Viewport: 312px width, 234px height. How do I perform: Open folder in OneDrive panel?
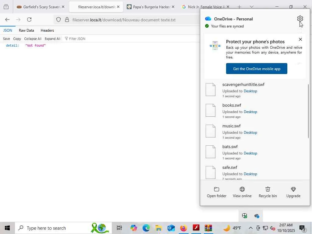click(217, 192)
